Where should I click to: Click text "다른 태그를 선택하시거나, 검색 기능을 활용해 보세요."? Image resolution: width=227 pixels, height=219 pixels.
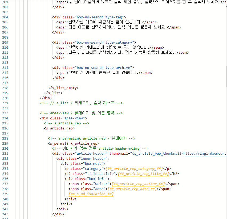[x=118, y=27]
